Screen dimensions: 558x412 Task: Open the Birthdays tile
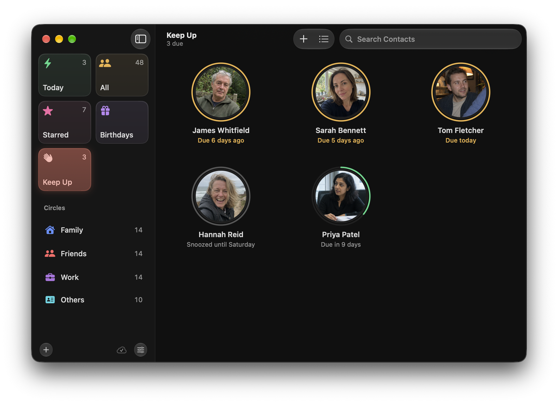coord(122,122)
